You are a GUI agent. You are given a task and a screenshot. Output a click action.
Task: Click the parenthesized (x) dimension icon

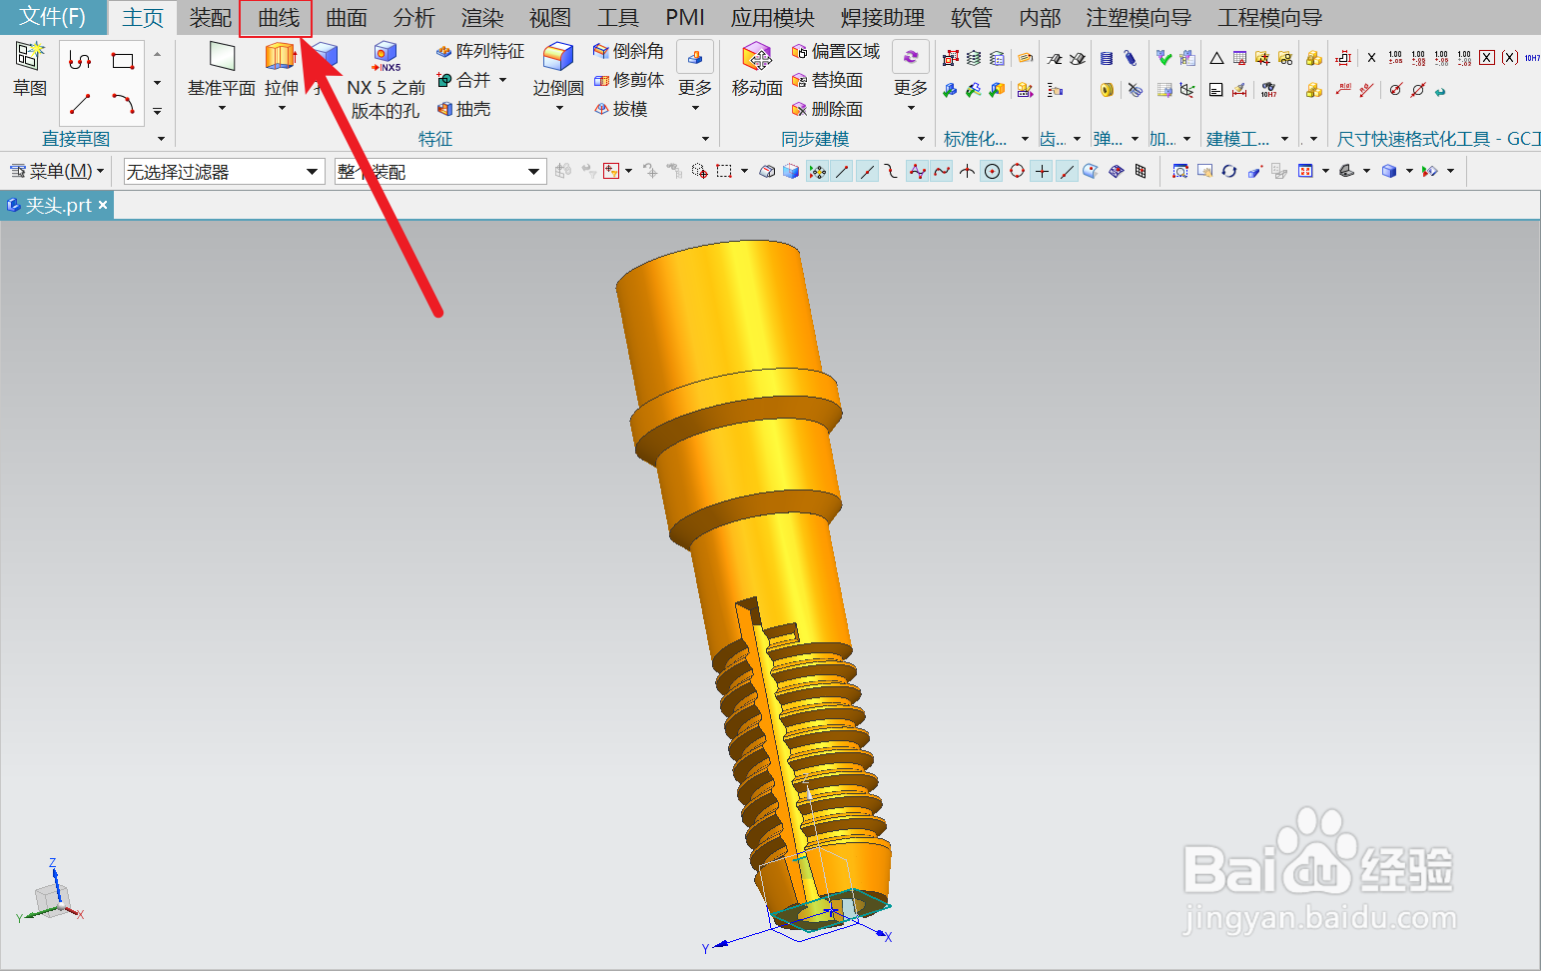(x=1510, y=58)
